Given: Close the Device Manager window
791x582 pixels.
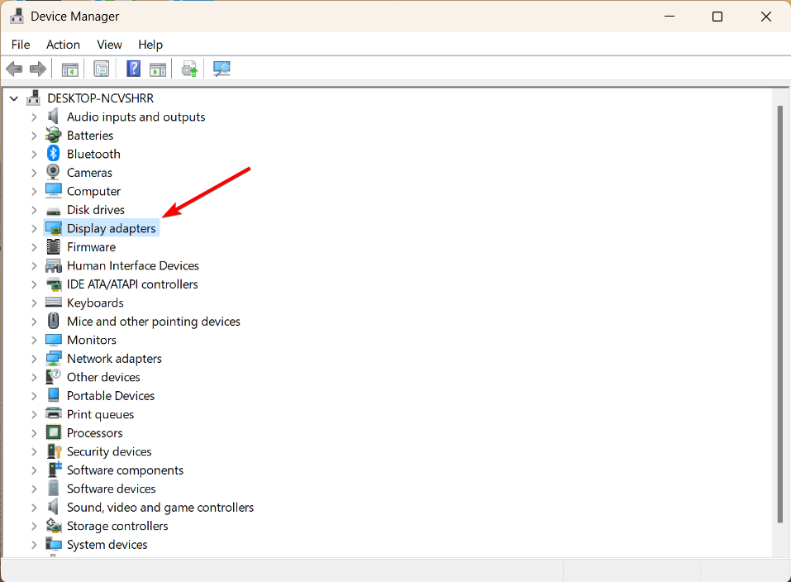Looking at the screenshot, I should pos(765,17).
